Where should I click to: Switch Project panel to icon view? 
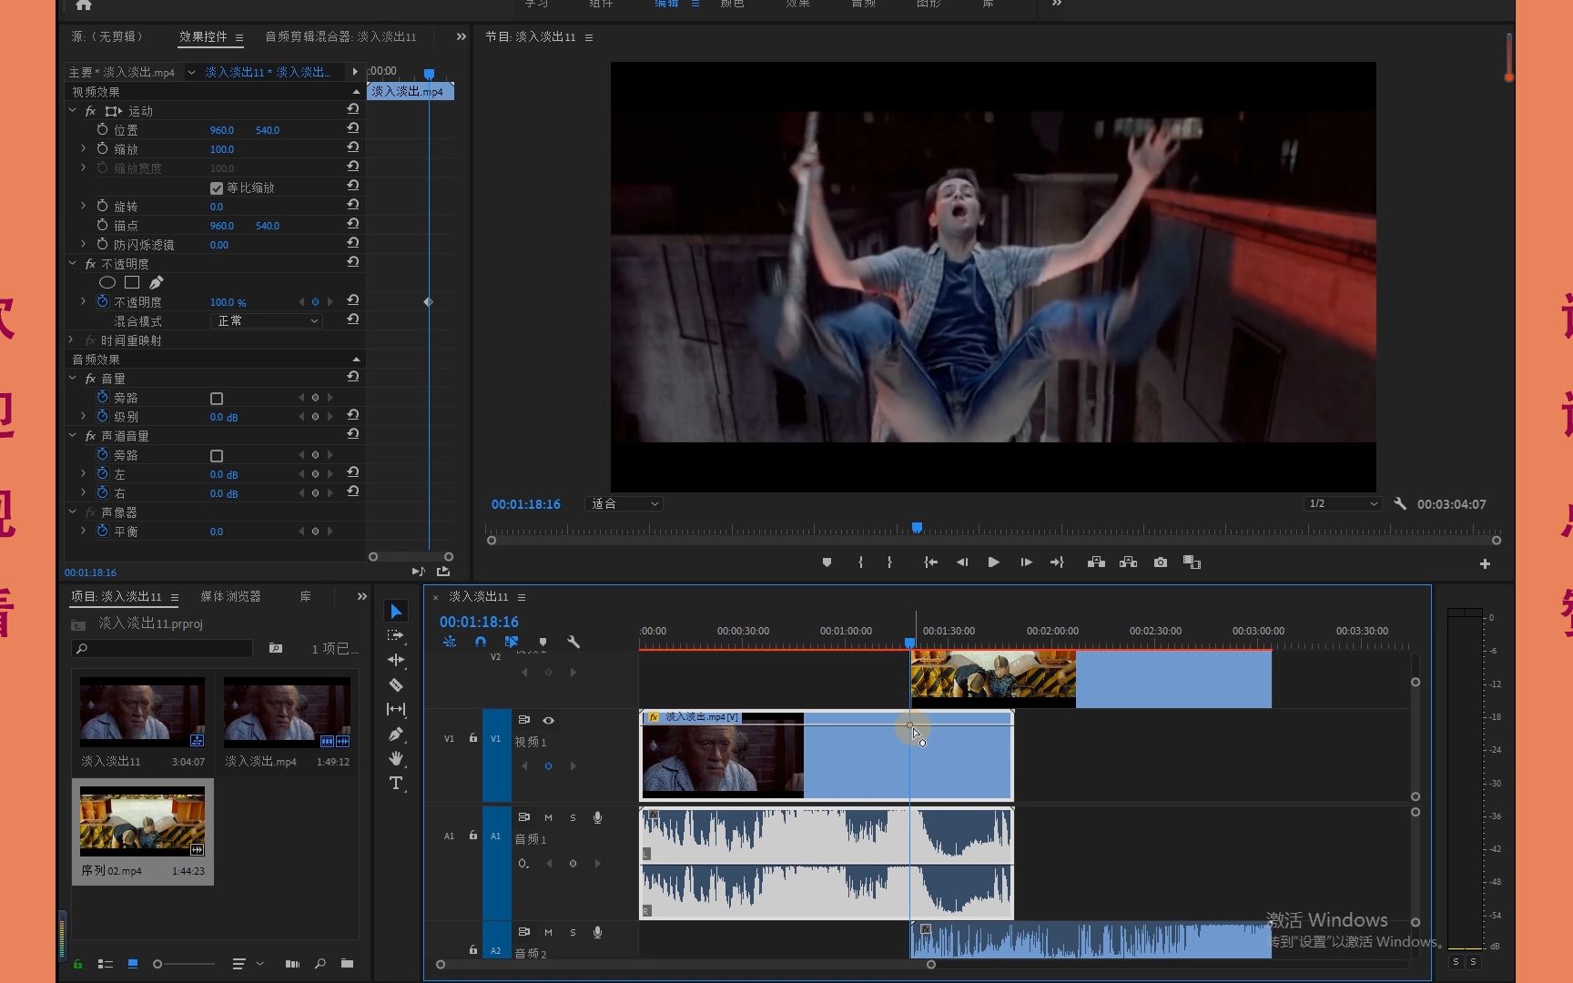[x=133, y=963]
